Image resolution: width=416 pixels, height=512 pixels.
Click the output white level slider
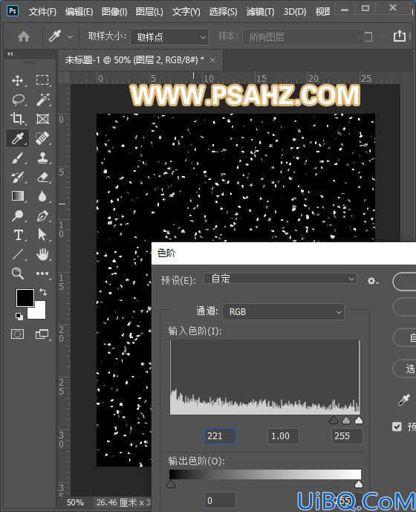point(359,485)
